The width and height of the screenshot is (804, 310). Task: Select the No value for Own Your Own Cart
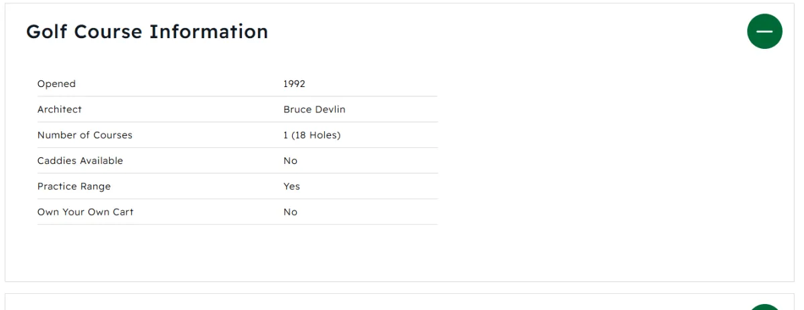290,212
